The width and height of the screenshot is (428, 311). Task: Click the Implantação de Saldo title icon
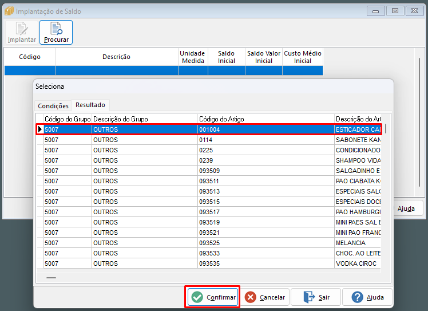(x=9, y=11)
